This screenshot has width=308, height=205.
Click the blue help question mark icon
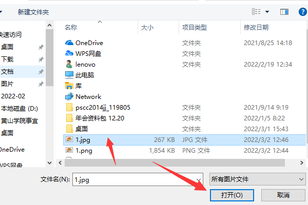tap(303, 12)
